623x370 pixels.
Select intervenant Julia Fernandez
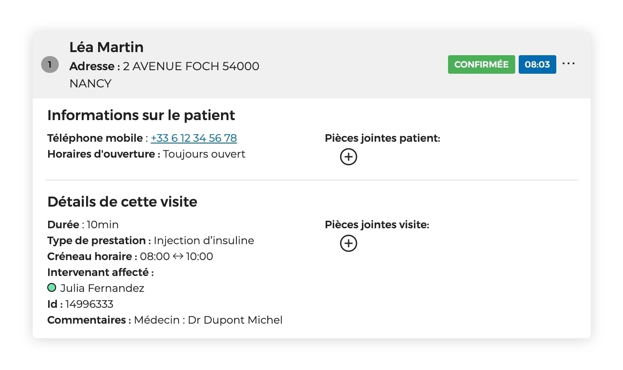[101, 288]
